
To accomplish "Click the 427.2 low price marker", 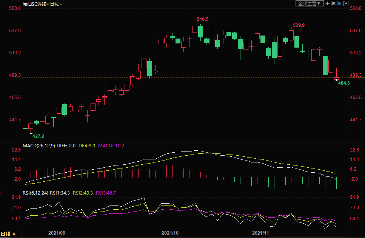I will click(38, 136).
